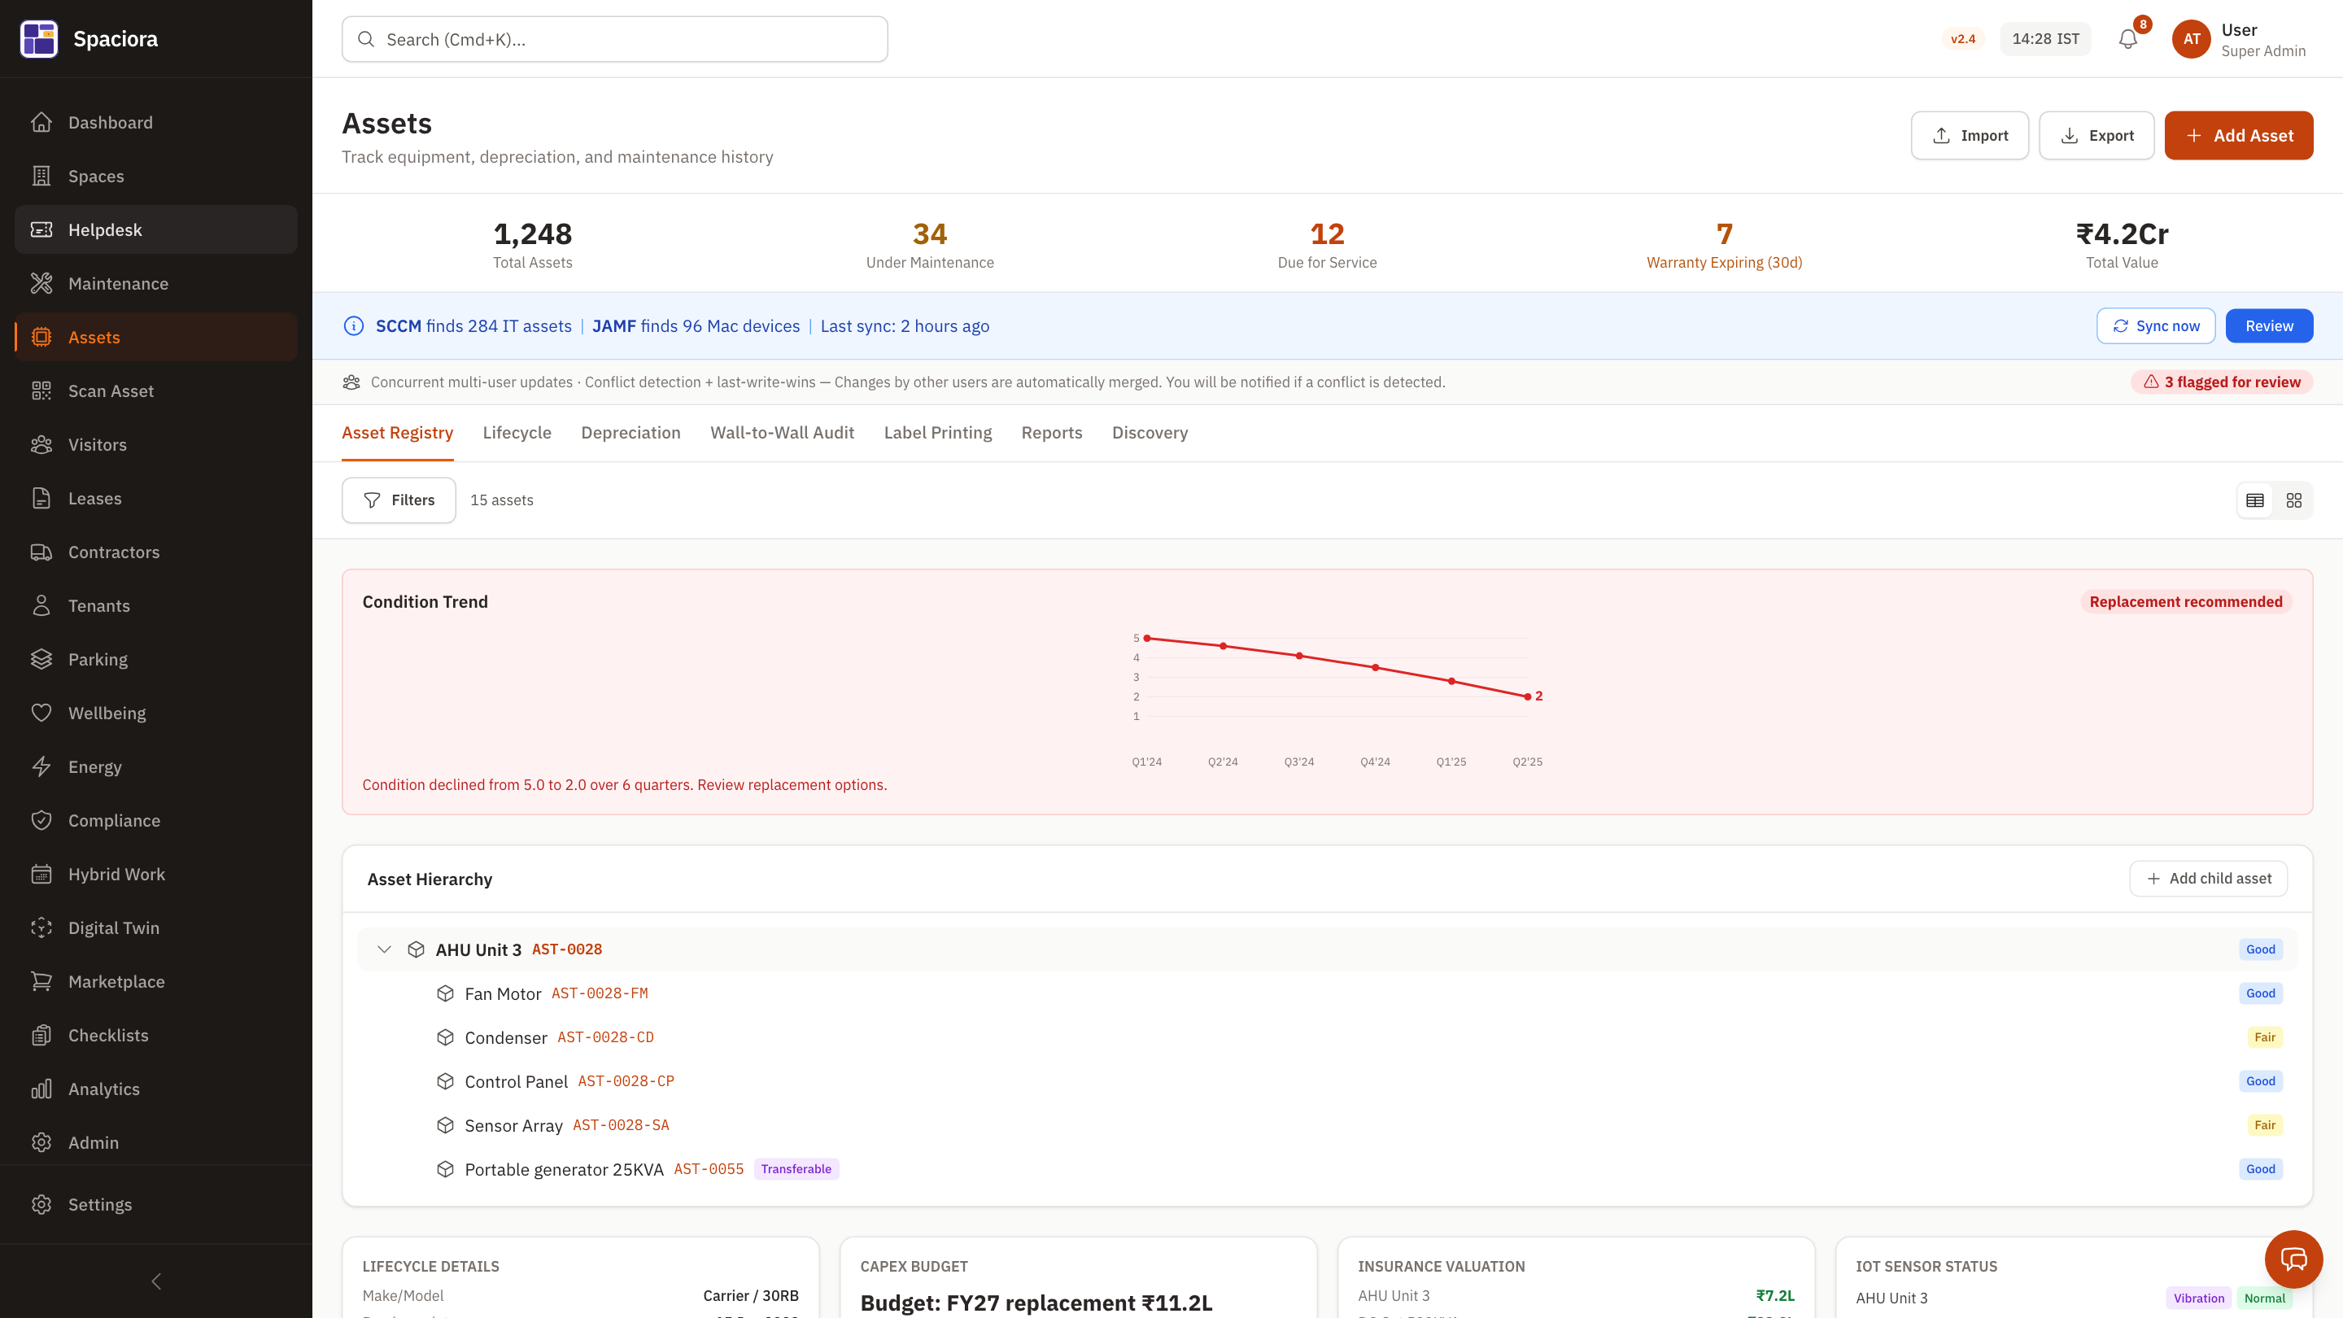Open Parking module
The height and width of the screenshot is (1318, 2343).
(x=155, y=658)
